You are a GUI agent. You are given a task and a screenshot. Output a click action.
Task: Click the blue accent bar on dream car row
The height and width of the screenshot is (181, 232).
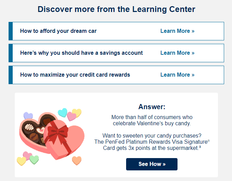coord(11,31)
